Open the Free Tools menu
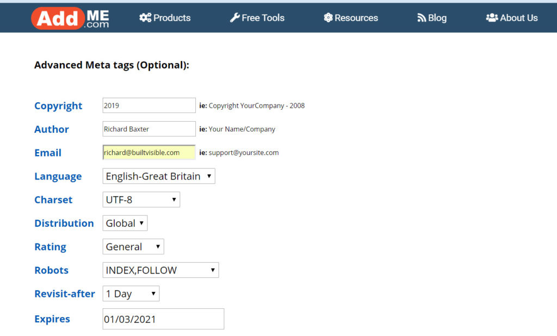Screen dimensions: 557x336 click(x=262, y=17)
